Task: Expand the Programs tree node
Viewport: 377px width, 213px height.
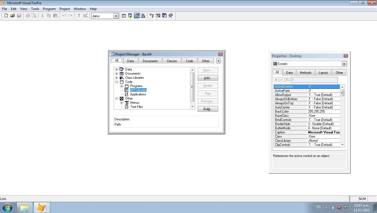Action: point(121,86)
